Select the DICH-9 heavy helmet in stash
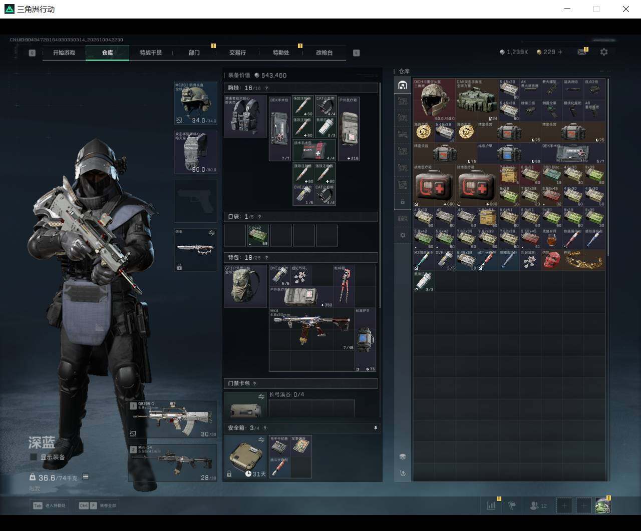641x531 pixels. (434, 100)
